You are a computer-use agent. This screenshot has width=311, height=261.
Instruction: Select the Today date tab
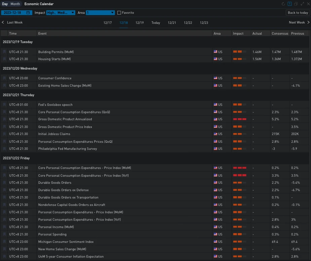tap(156, 23)
